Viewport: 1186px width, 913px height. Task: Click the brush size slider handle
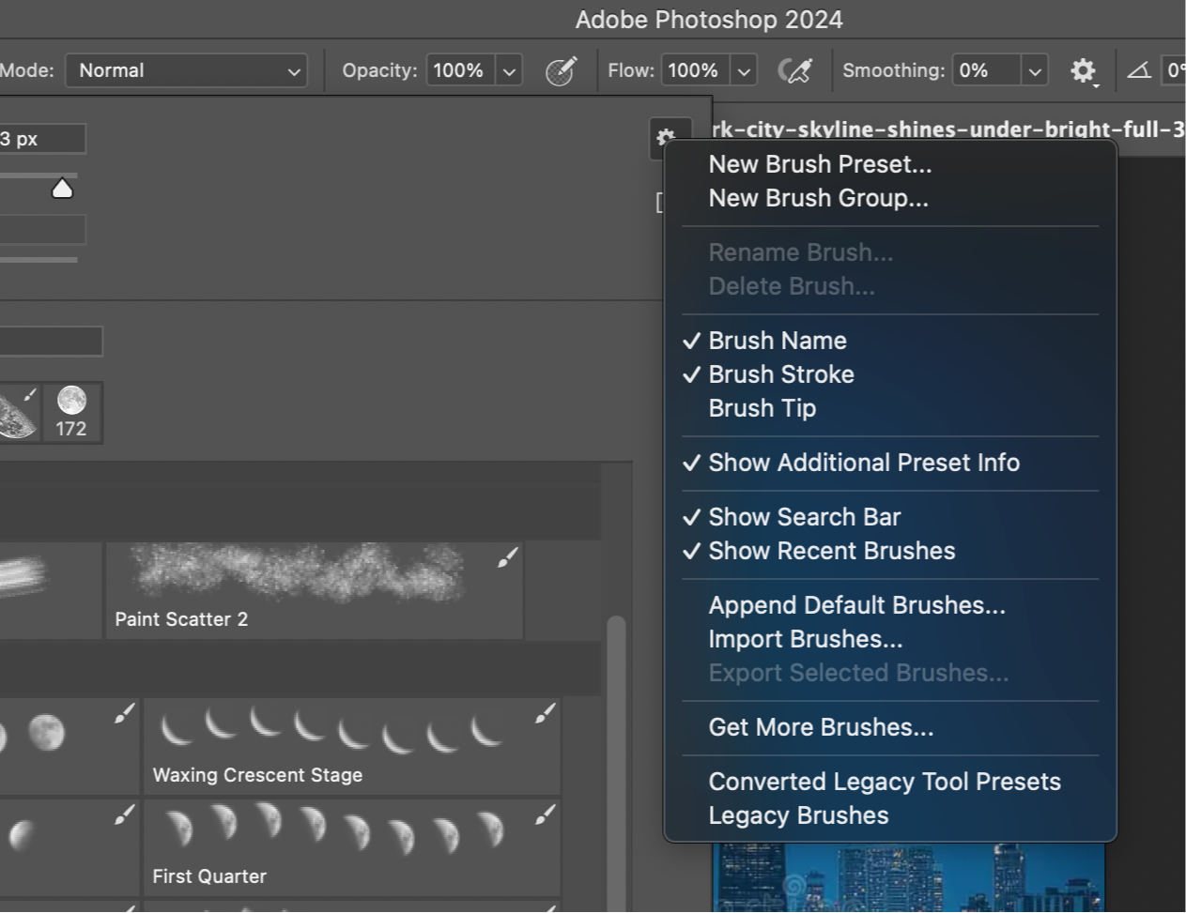[62, 189]
